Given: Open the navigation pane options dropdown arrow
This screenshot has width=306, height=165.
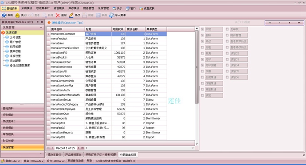Looking at the screenshot, I should pyautogui.click(x=41, y=153).
